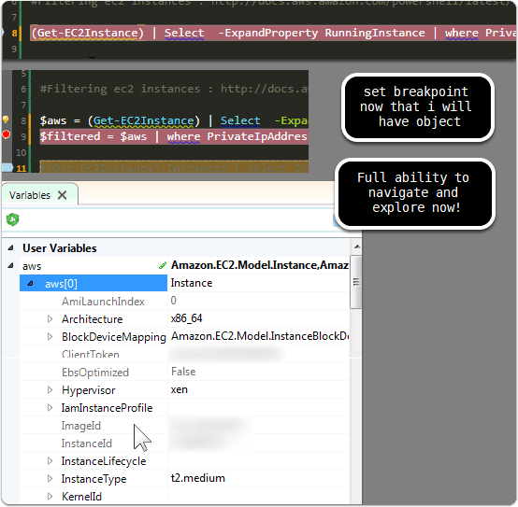Collapse the aws variable node
Viewport: 518px width, 507px height.
click(10, 265)
